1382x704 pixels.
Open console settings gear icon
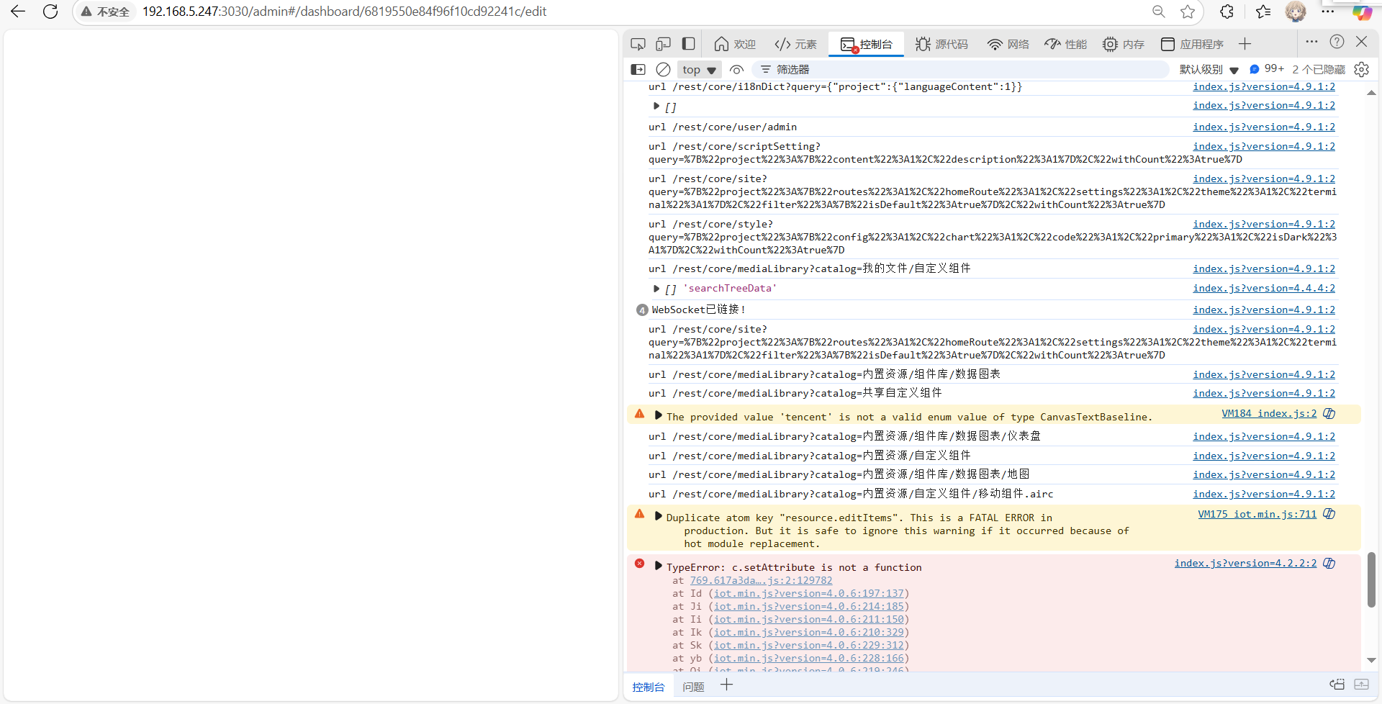pyautogui.click(x=1361, y=69)
